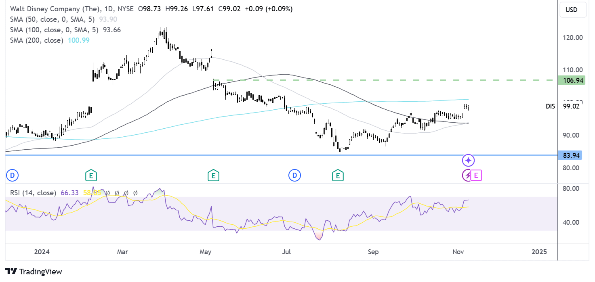This screenshot has width=595, height=282.
Task: Click the purple lightning bolt event icon
Action: click(x=467, y=175)
